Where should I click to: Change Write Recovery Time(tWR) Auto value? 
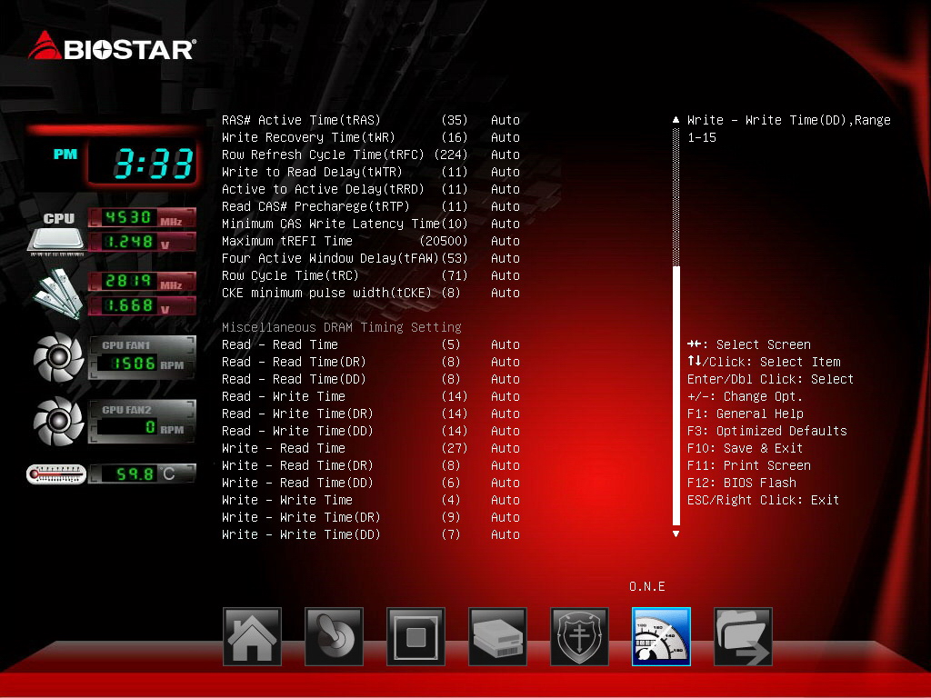(x=506, y=137)
